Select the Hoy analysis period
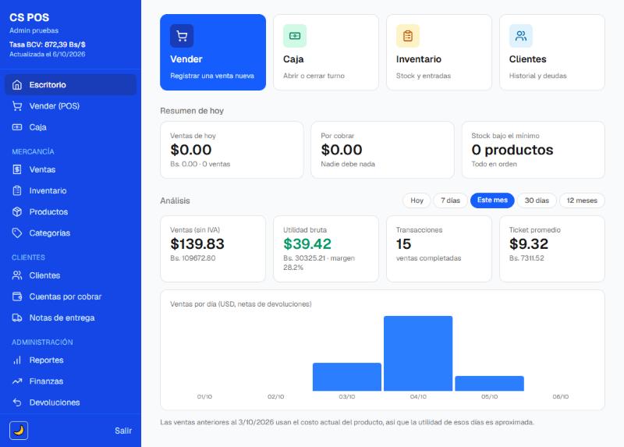Screen dimensions: 624x447 pyautogui.click(x=417, y=200)
